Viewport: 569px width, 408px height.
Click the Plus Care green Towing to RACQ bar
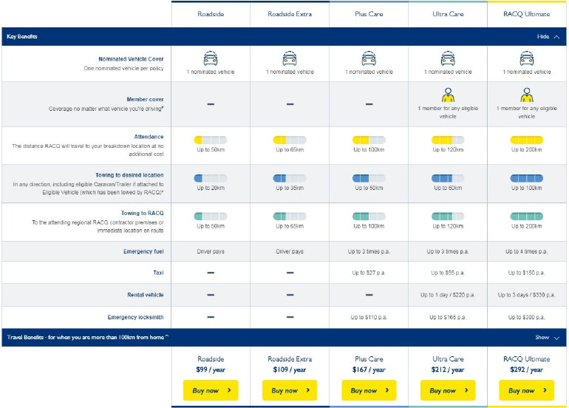369,217
